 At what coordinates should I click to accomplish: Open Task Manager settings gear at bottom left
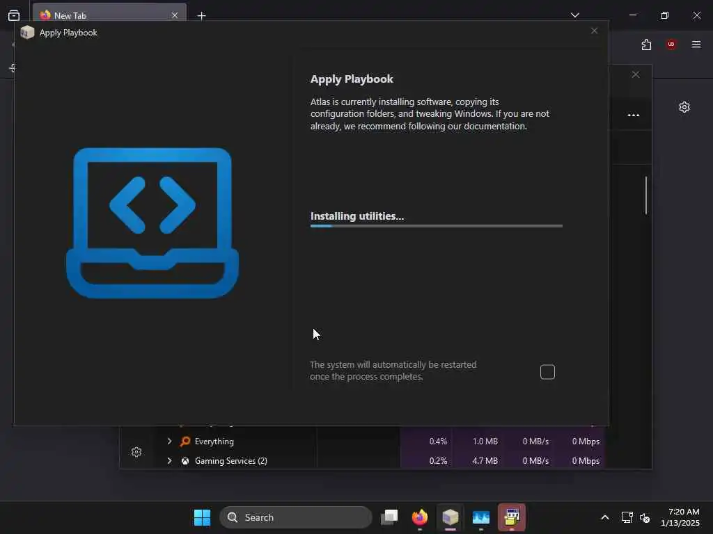(136, 452)
